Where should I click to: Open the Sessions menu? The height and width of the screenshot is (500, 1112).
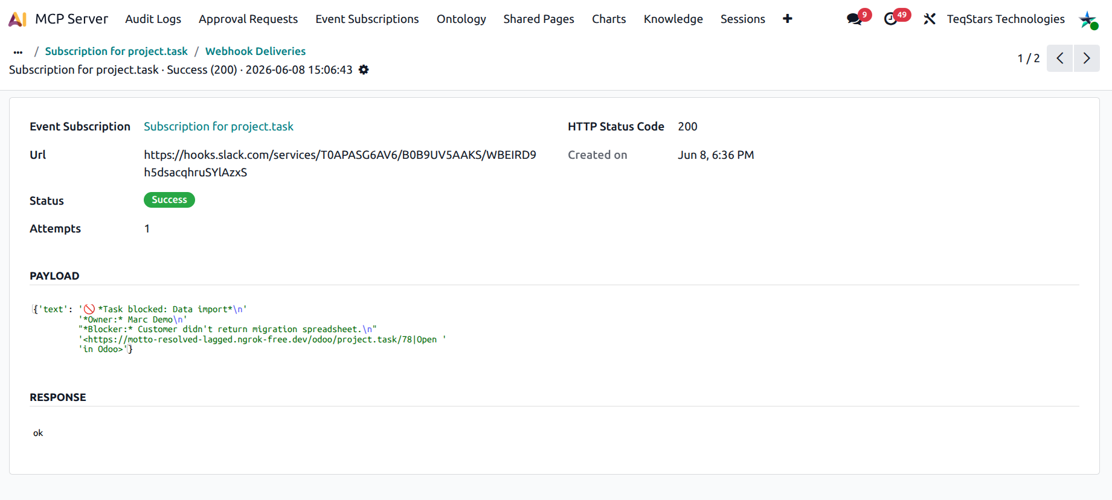tap(743, 19)
